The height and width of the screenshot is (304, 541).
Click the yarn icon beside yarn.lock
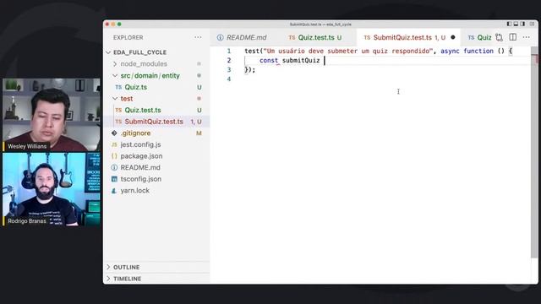[114, 191]
